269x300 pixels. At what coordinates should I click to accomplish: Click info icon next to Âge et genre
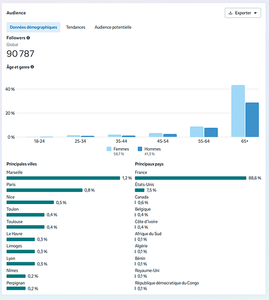[x=32, y=67]
